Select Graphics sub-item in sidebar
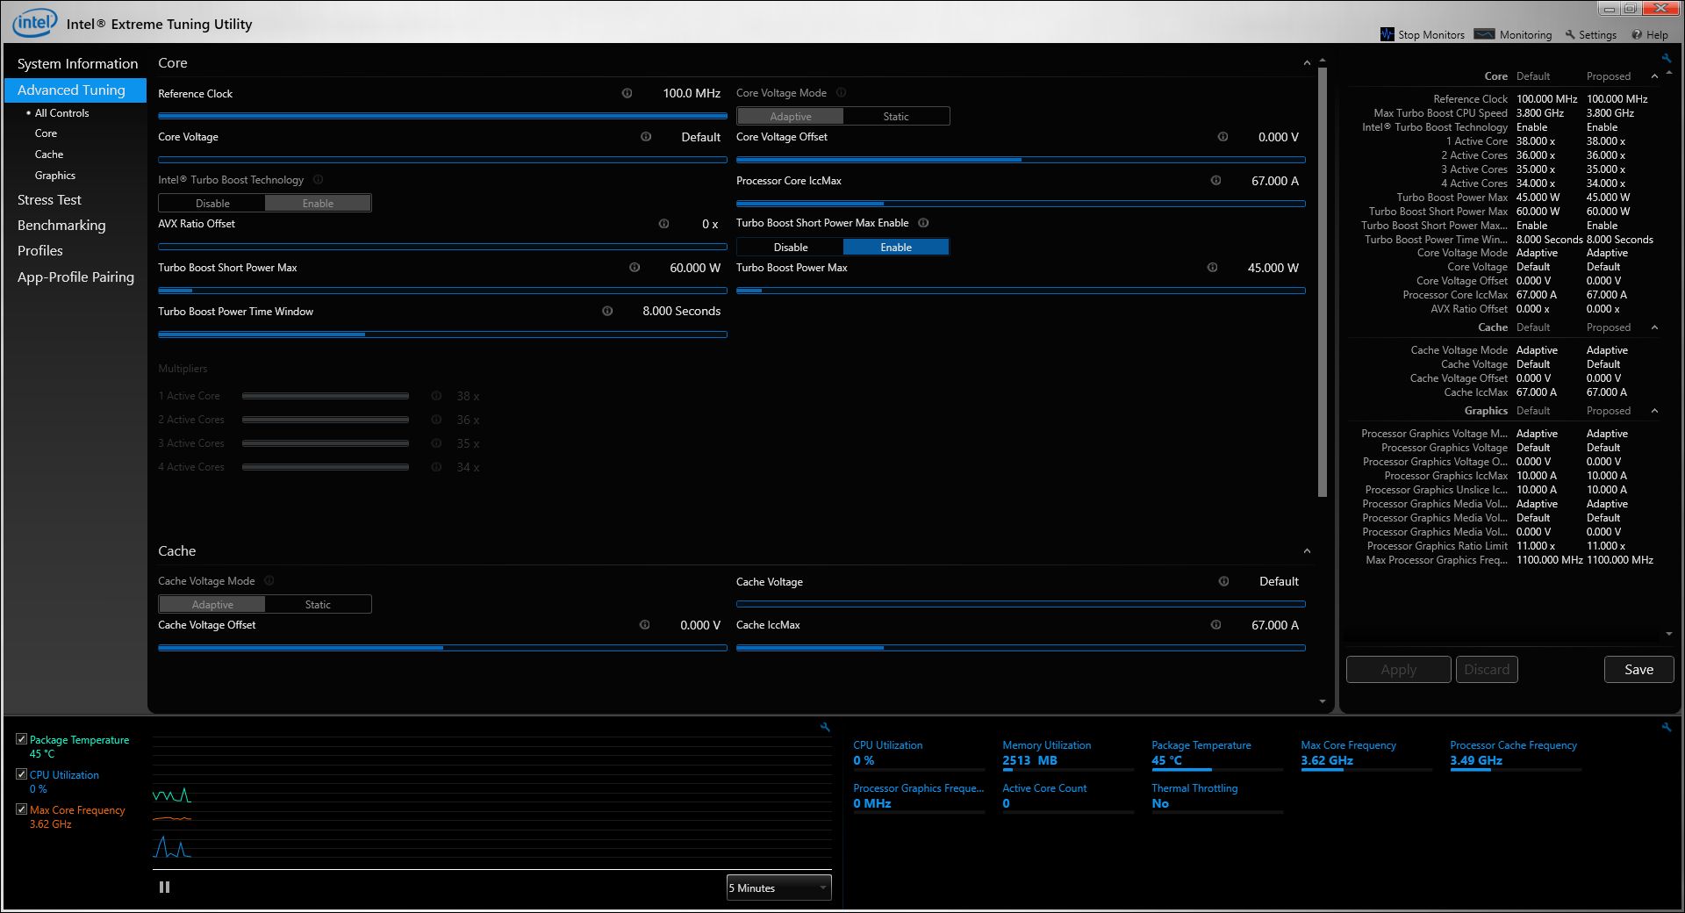This screenshot has height=913, width=1685. click(54, 176)
